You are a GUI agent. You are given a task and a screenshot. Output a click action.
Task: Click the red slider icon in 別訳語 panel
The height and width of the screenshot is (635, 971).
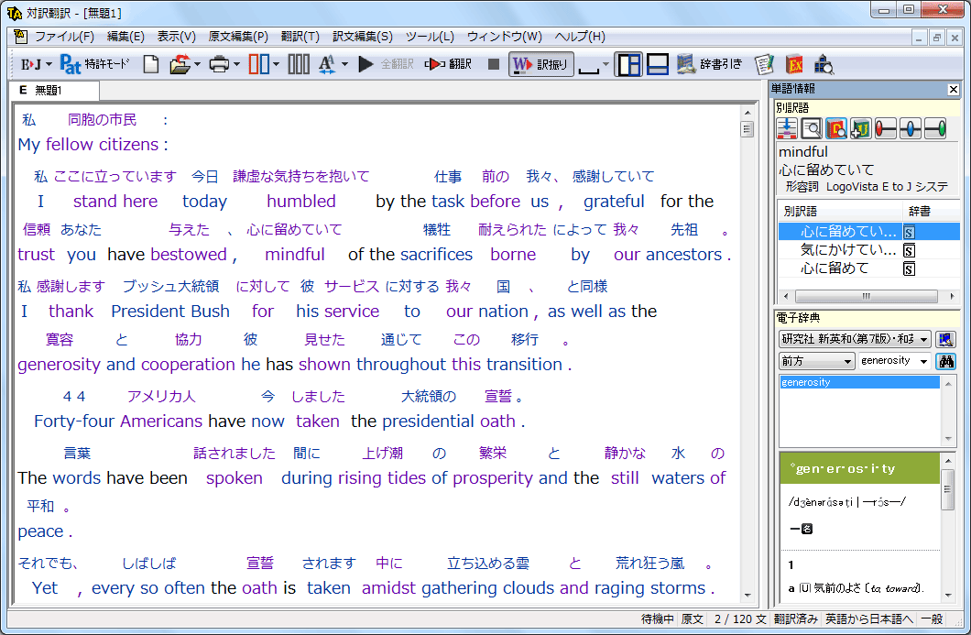tap(885, 128)
